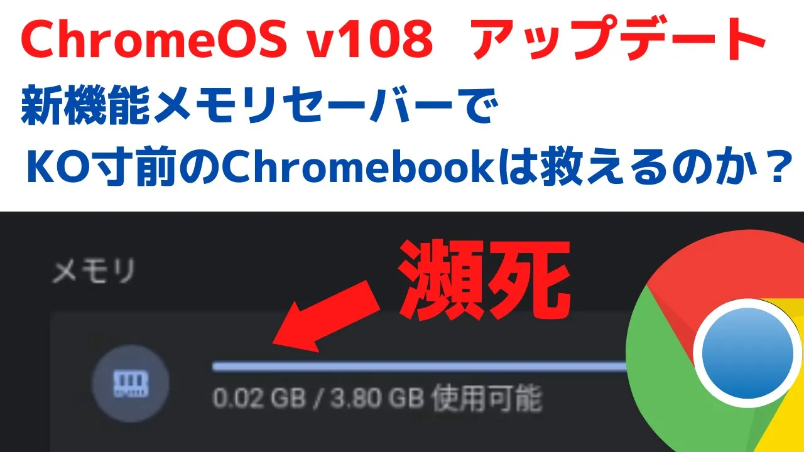Screen dimensions: 804x452
Task: Click the memory usage progress bar
Action: [420, 367]
